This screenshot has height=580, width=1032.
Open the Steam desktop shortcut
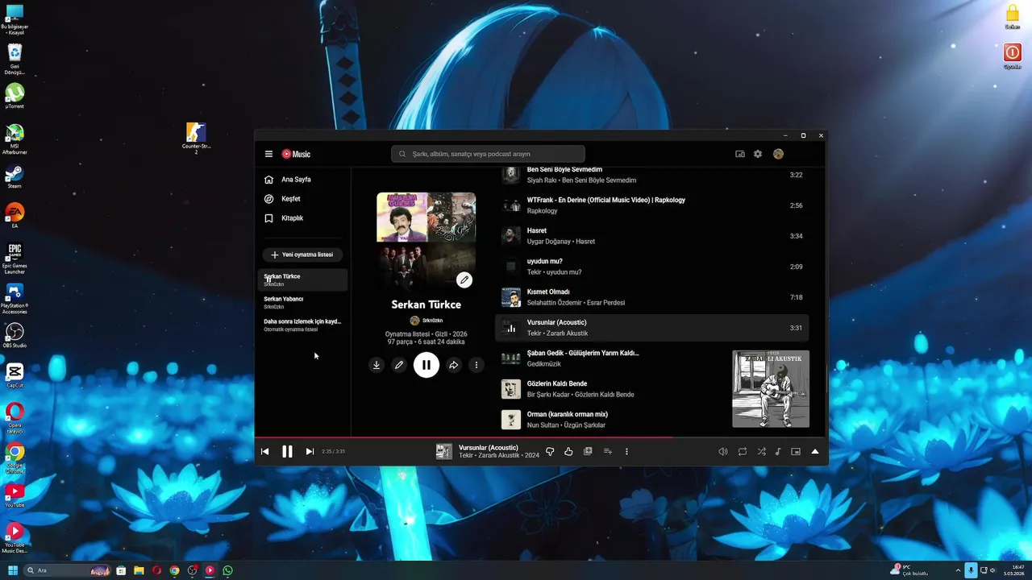click(x=15, y=176)
